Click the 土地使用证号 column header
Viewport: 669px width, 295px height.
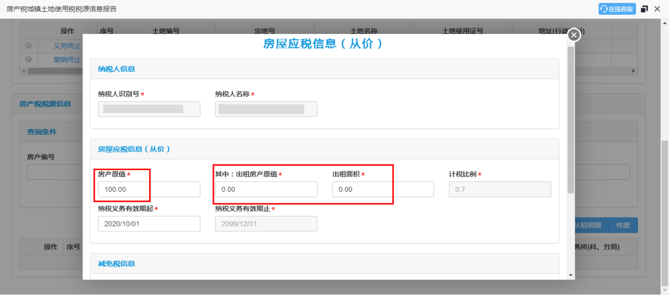[x=463, y=31]
